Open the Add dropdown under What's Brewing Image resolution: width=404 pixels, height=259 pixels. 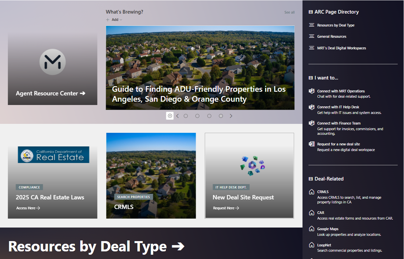point(114,20)
